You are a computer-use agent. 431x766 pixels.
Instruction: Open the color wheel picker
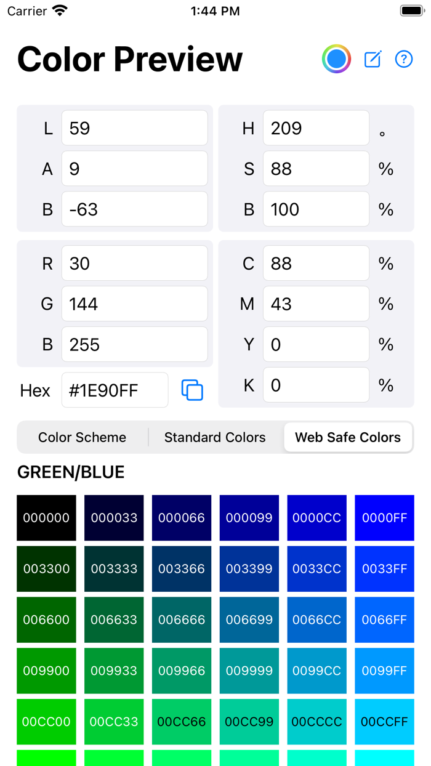[336, 59]
